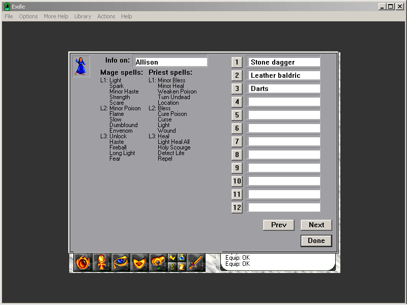Screen dimensions: 407x305
Task: Click the Light Heal All spell text
Action: 173,142
